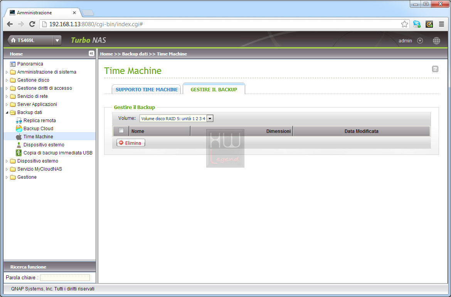Open the help question mark icon

tap(435, 69)
